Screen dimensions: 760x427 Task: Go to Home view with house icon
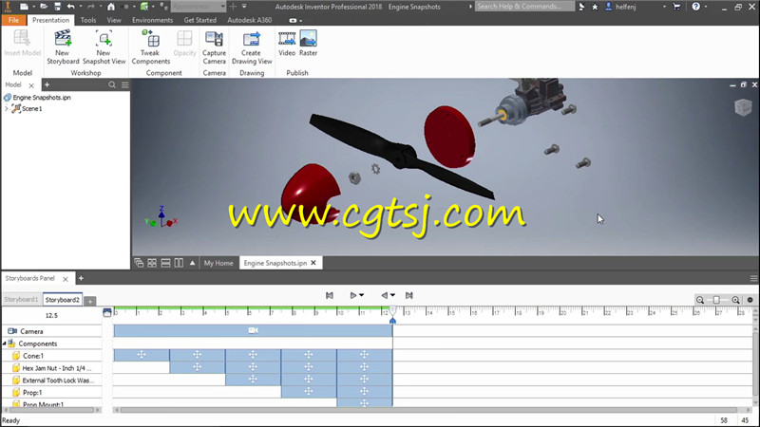(111, 7)
